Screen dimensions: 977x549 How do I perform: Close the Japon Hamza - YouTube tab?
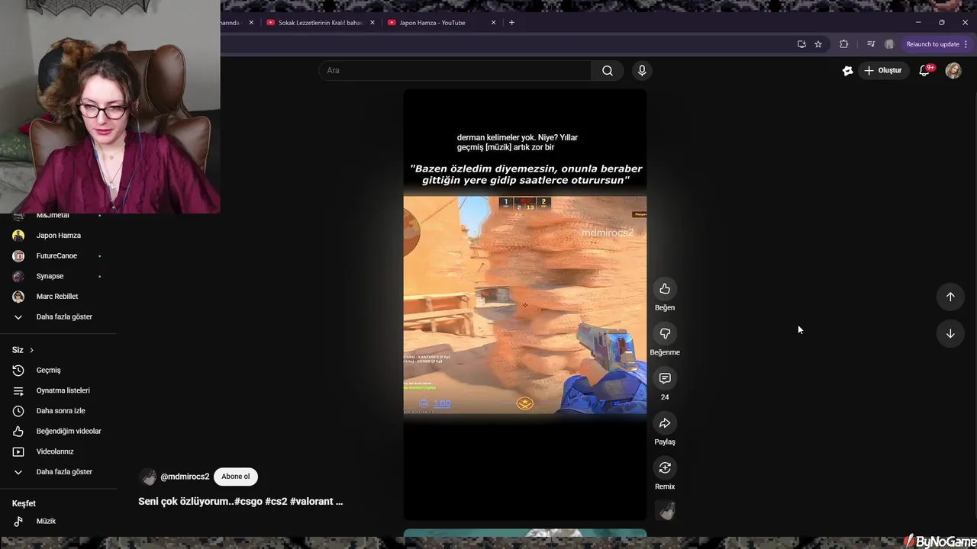493,23
